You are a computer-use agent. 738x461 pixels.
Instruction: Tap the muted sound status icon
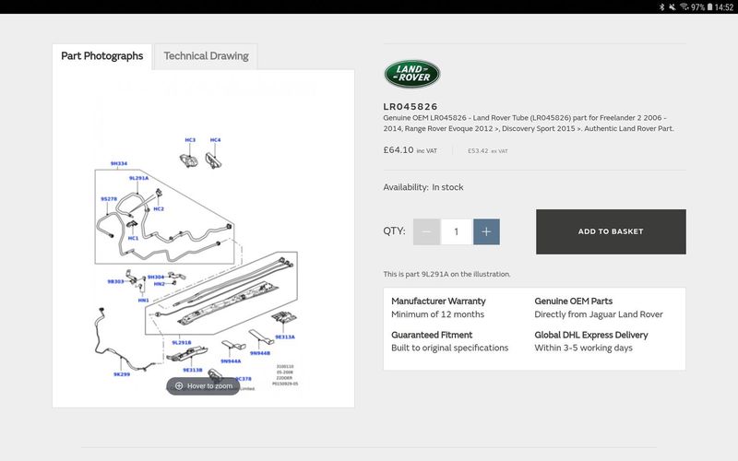click(x=673, y=6)
